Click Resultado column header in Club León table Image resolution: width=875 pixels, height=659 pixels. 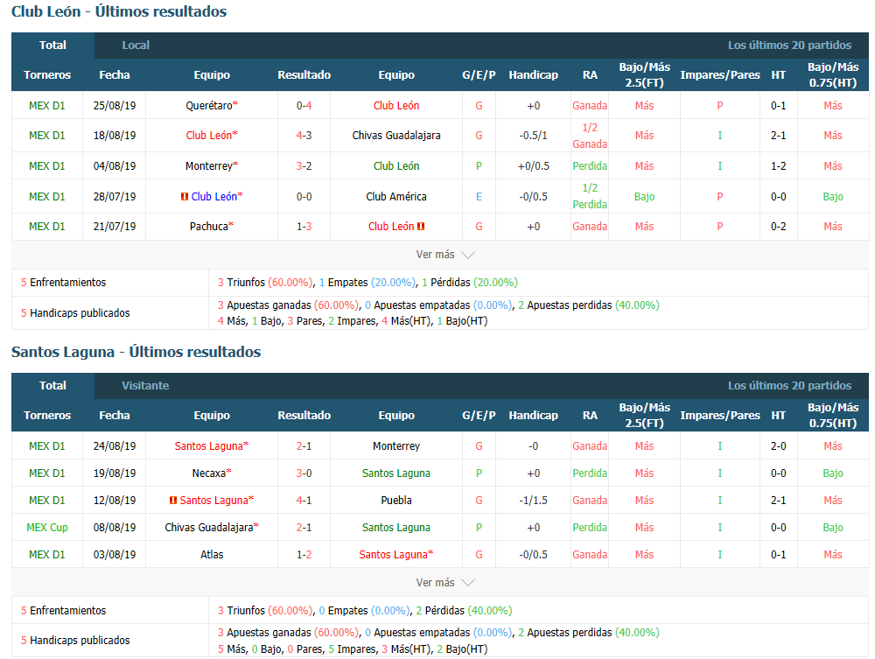[x=304, y=74]
